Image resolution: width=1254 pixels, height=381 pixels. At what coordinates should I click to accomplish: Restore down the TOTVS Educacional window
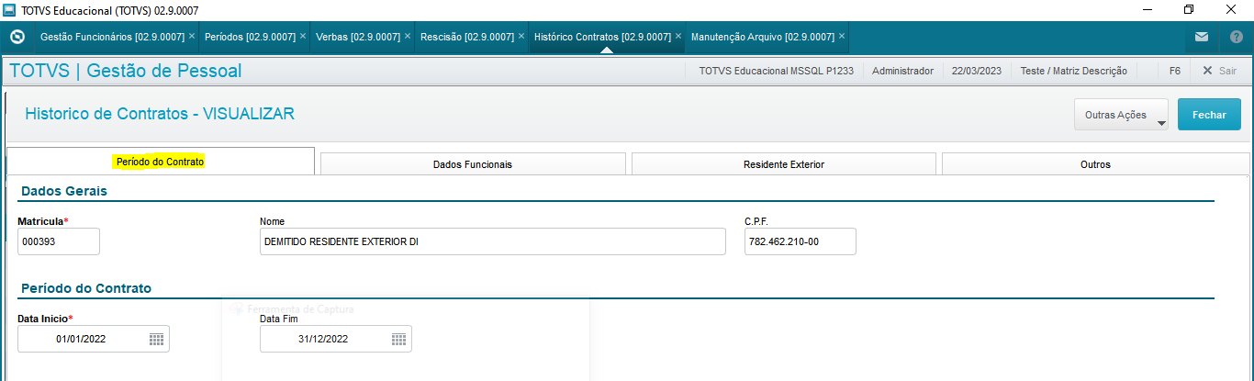point(1189,9)
